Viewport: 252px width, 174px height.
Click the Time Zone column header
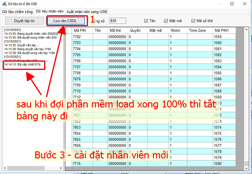point(200,31)
